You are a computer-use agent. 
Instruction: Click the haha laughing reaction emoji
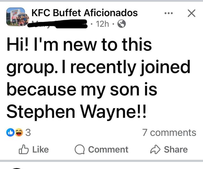pyautogui.click(x=19, y=132)
